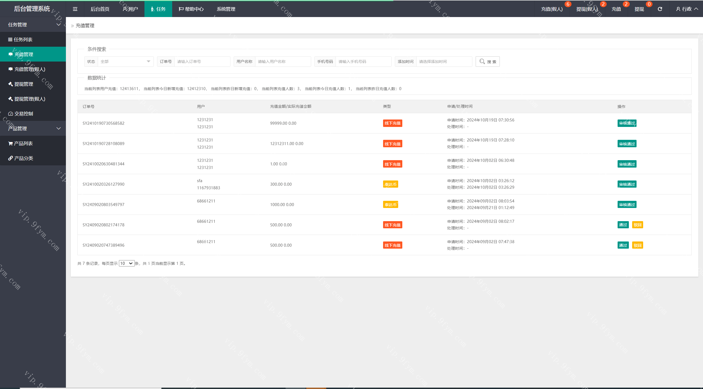This screenshot has width=703, height=389.
Task: Click the hamburger menu collapse icon
Action: (75, 9)
